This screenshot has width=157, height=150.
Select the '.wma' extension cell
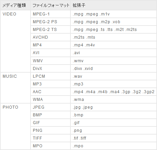point(113,100)
